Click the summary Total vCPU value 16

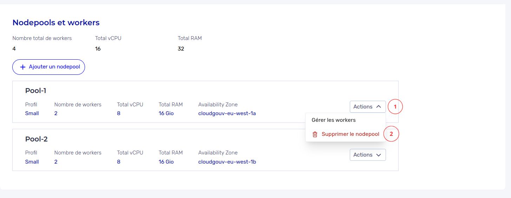(x=98, y=49)
